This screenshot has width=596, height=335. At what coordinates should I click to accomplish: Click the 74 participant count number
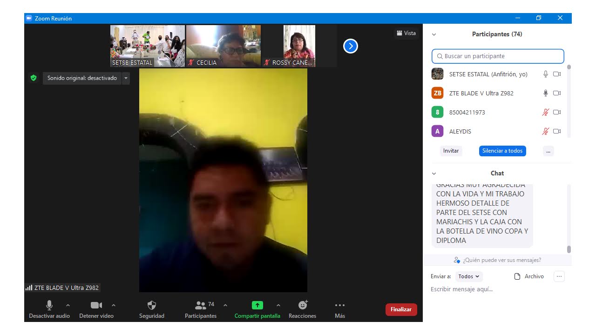[x=211, y=304]
